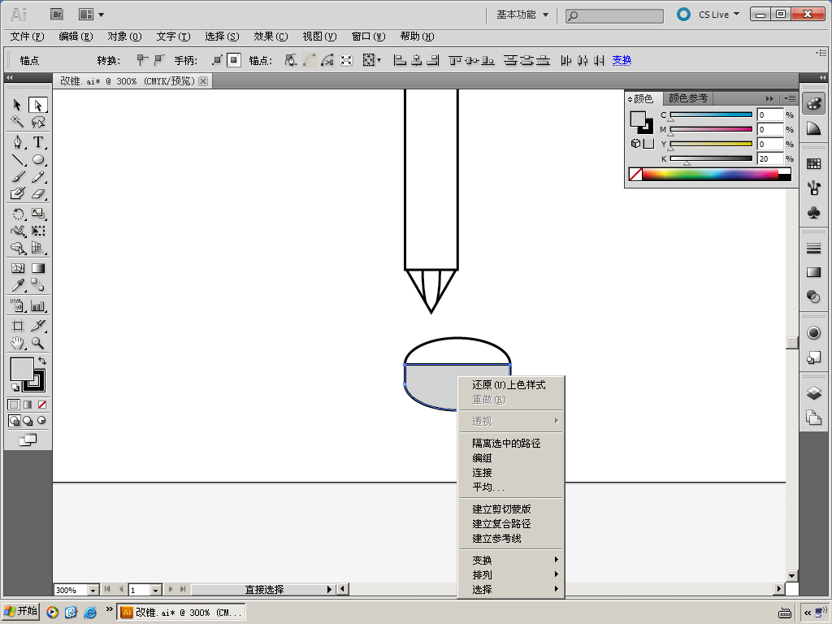This screenshot has height=624, width=832.
Task: Select the Eraser tool
Action: 37,193
